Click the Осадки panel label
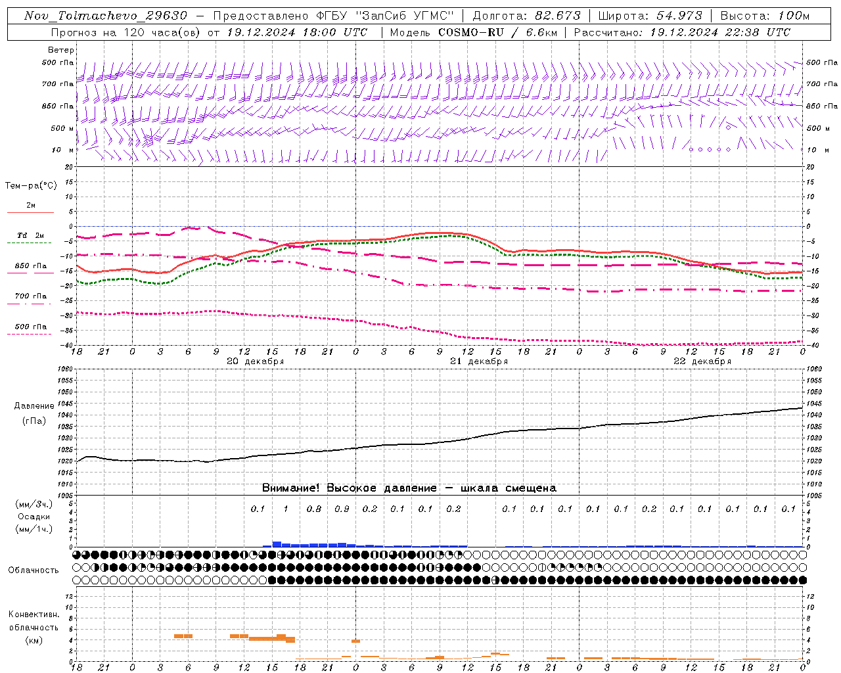Screen dimensions: 841x673 tap(34, 517)
